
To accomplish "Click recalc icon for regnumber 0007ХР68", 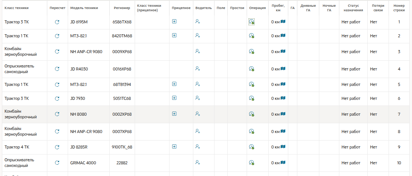I will click(x=57, y=132).
